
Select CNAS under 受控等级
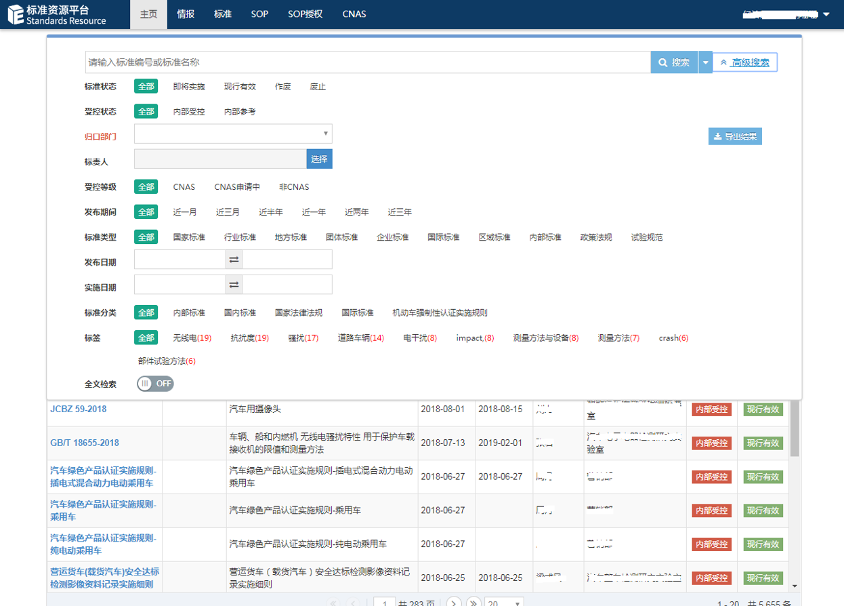[x=184, y=186]
